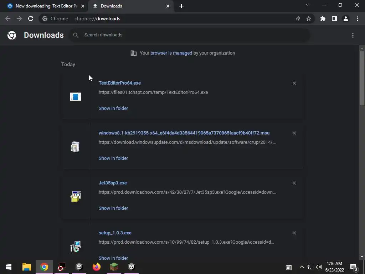
Task: Open the network tray icon
Action: pos(310,267)
